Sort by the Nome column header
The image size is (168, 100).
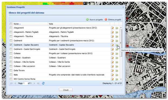click(30, 24)
